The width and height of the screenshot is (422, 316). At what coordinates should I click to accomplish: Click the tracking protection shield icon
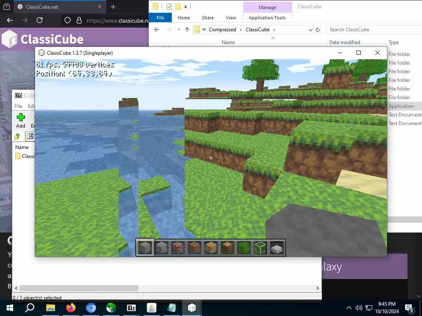[68, 21]
